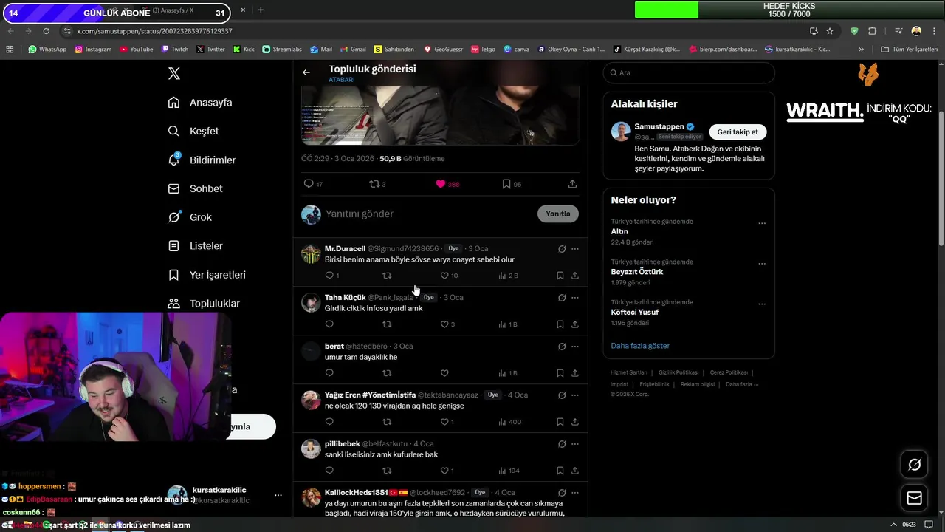Image resolution: width=945 pixels, height=532 pixels.
Task: View analytics on berat's comment
Action: [508, 373]
